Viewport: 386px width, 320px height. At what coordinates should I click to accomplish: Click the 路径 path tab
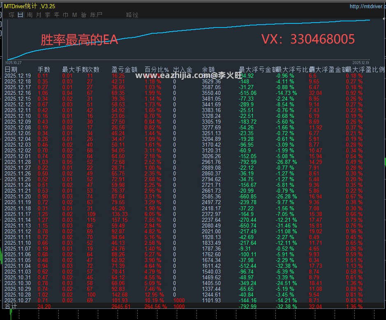[x=132, y=15]
